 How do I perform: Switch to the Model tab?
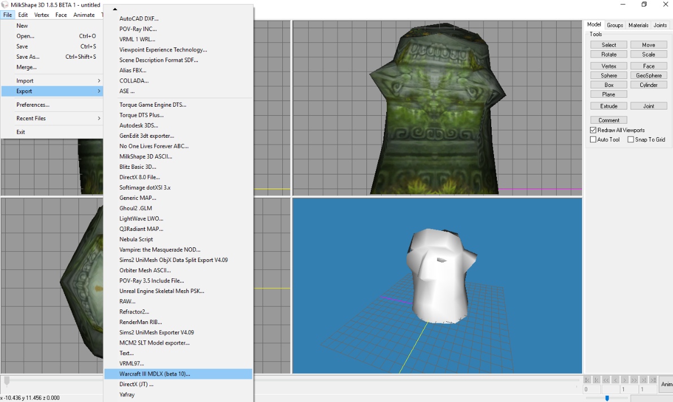coord(594,24)
